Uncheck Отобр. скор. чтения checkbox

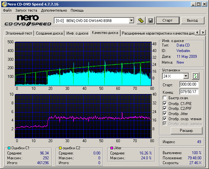click(x=165, y=119)
